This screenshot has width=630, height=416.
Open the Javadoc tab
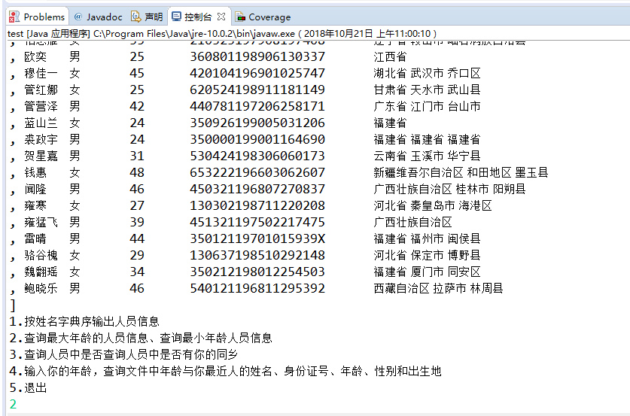pos(99,17)
